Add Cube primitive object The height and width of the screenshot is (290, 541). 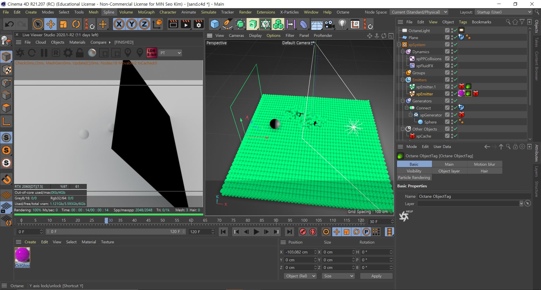pyautogui.click(x=215, y=24)
